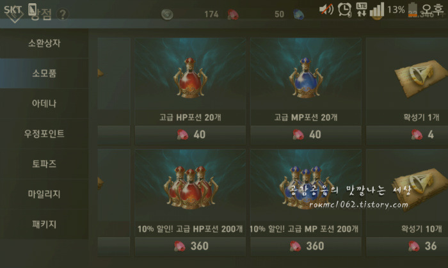Switch to the 아데나 category
448x268 pixels.
click(x=44, y=104)
